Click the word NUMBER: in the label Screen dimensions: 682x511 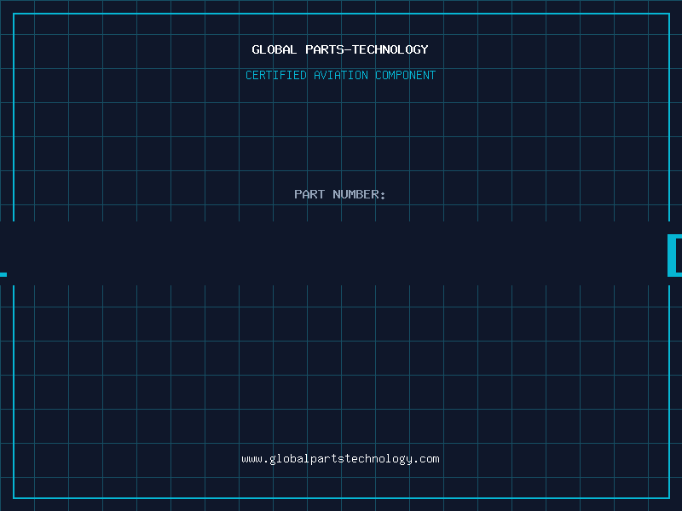click(359, 194)
